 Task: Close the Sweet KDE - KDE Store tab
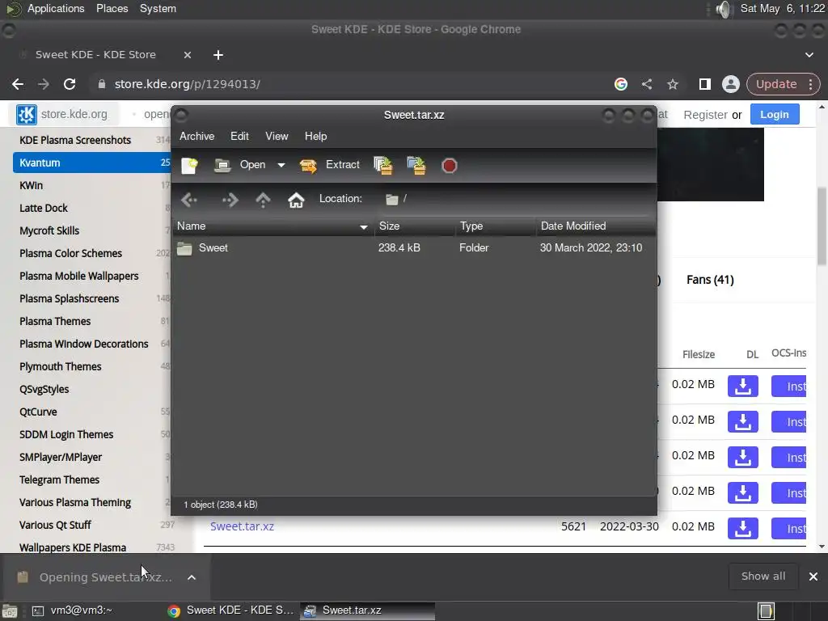pos(188,55)
